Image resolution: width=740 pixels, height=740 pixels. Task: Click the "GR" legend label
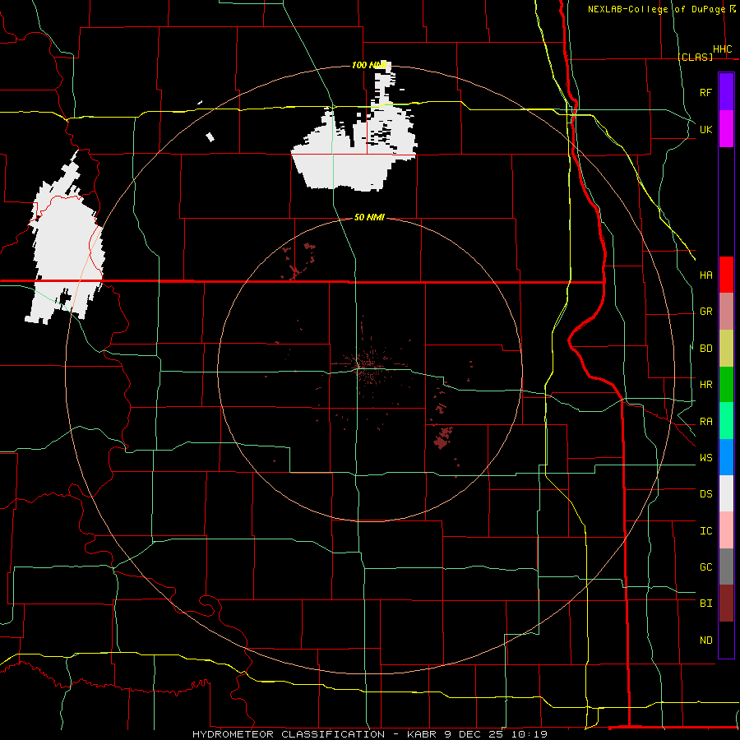tap(705, 312)
